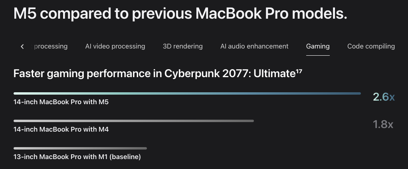The height and width of the screenshot is (169, 408).
Task: Click the underline indicator beneath Gaming tab
Action: point(318,55)
